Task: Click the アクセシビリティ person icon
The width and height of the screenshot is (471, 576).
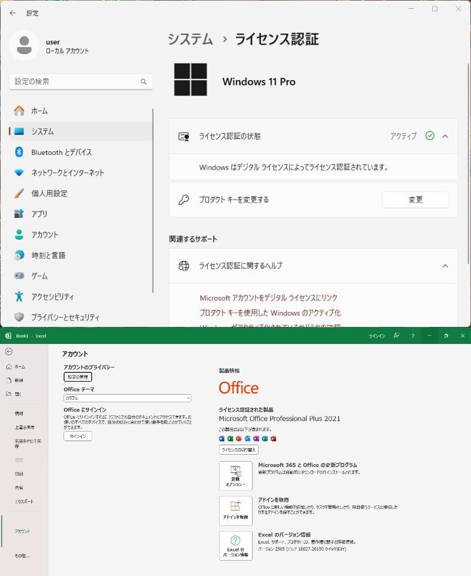Action: [19, 296]
